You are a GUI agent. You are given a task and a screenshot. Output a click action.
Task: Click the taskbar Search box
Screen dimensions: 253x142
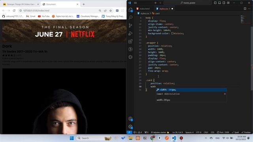(x=94, y=138)
